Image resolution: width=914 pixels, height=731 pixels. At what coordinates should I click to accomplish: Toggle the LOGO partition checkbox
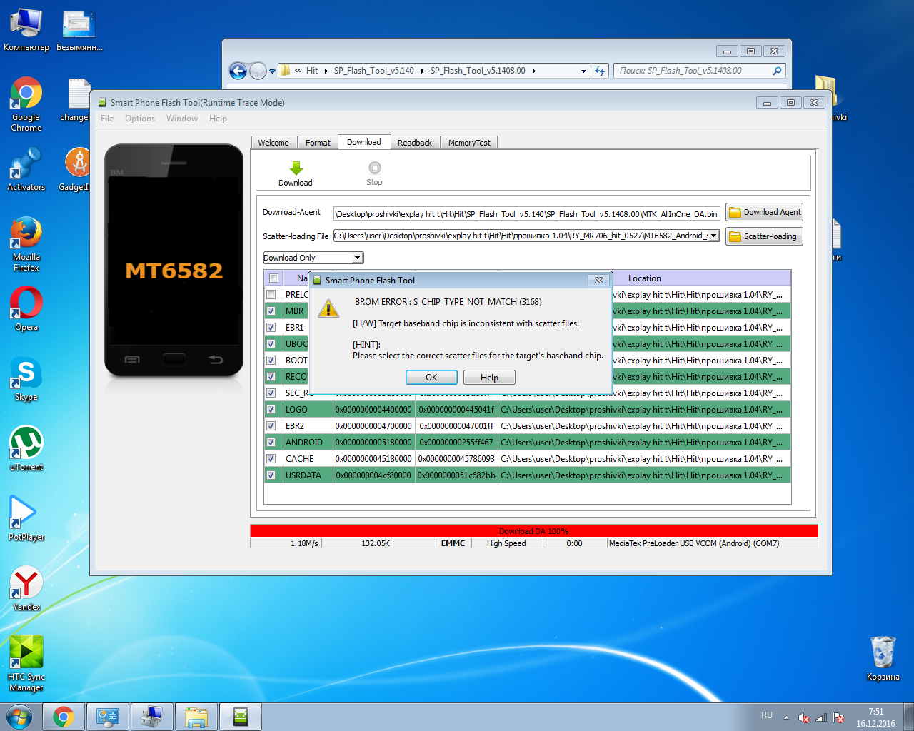[x=271, y=410]
